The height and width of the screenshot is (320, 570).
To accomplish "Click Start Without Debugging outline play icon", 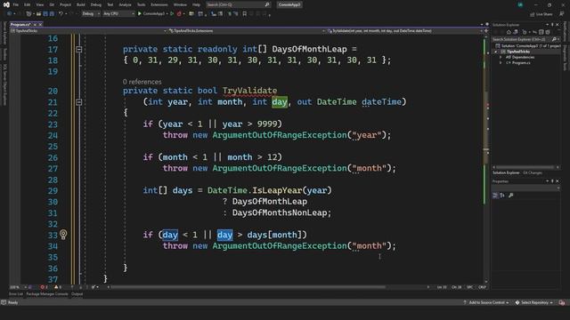I will coord(172,14).
